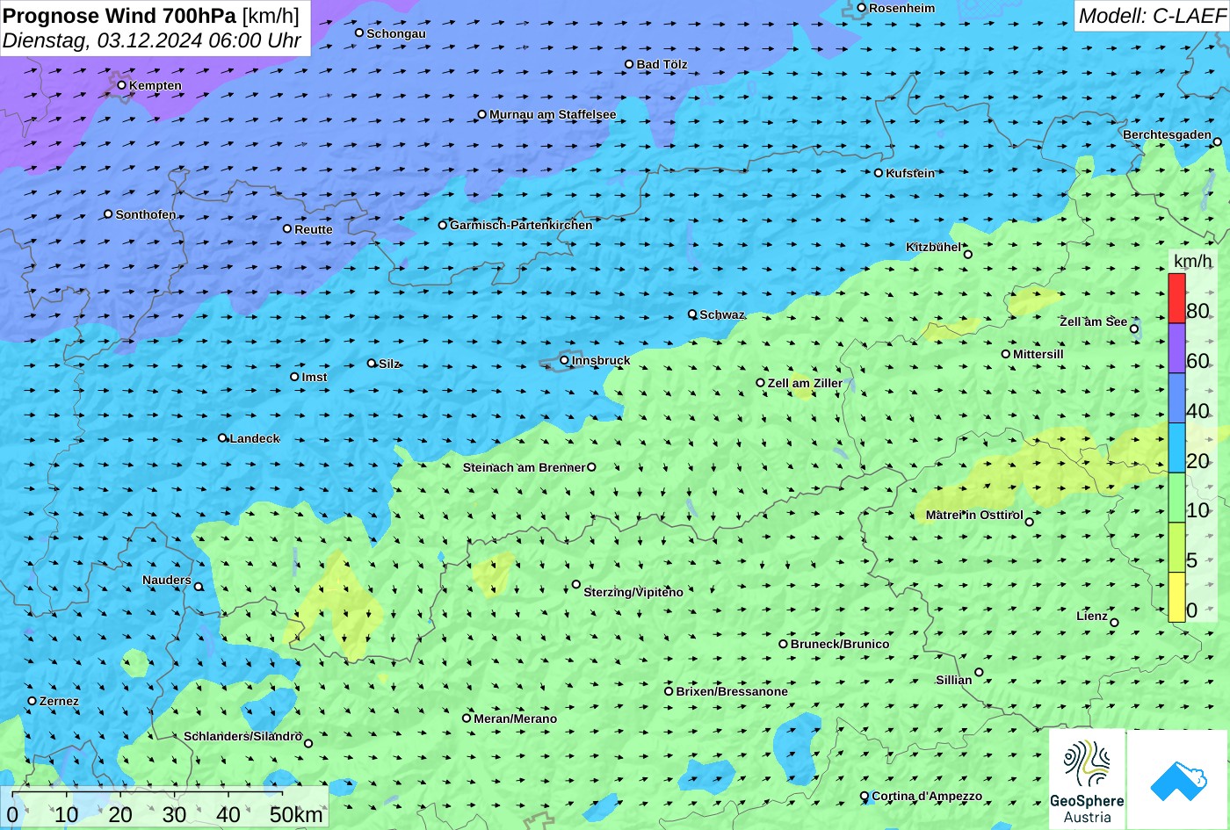Click the legend value '40'
Viewport: 1230px width, 830px height.
click(1197, 411)
